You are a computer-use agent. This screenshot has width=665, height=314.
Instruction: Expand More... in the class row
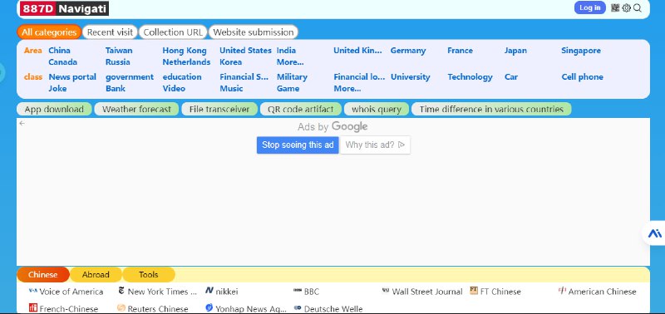347,89
